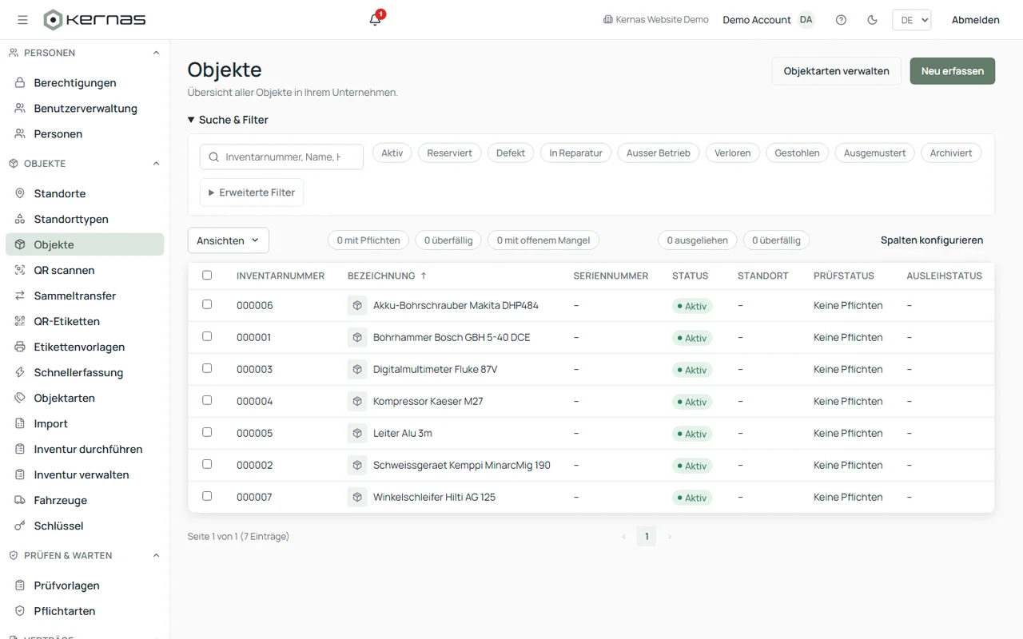This screenshot has width=1023, height=639.
Task: Collapse the OBJEKTE sidebar section
Action: pyautogui.click(x=156, y=164)
